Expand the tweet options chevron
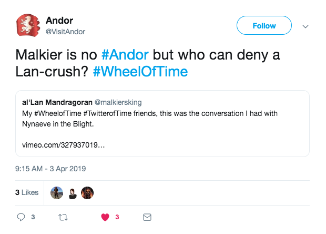 tap(305, 26)
